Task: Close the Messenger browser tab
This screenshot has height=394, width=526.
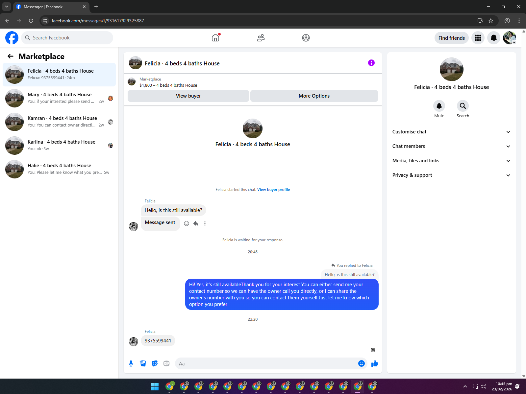Action: click(x=84, y=7)
